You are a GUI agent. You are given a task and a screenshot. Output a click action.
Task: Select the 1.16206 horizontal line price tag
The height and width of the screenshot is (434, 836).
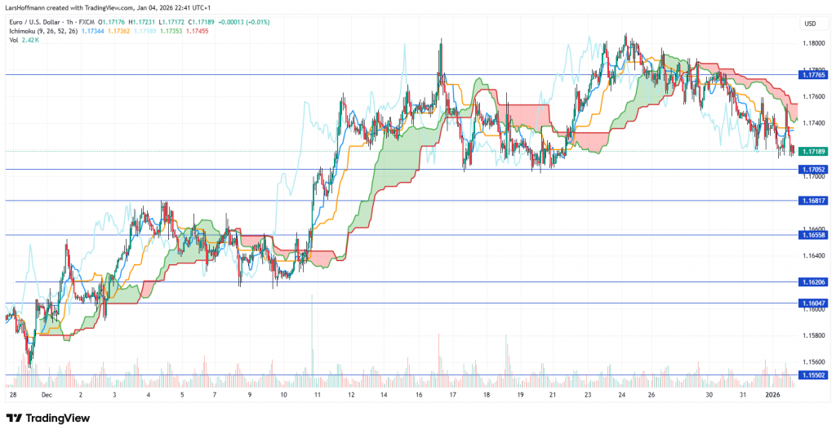[x=813, y=281]
